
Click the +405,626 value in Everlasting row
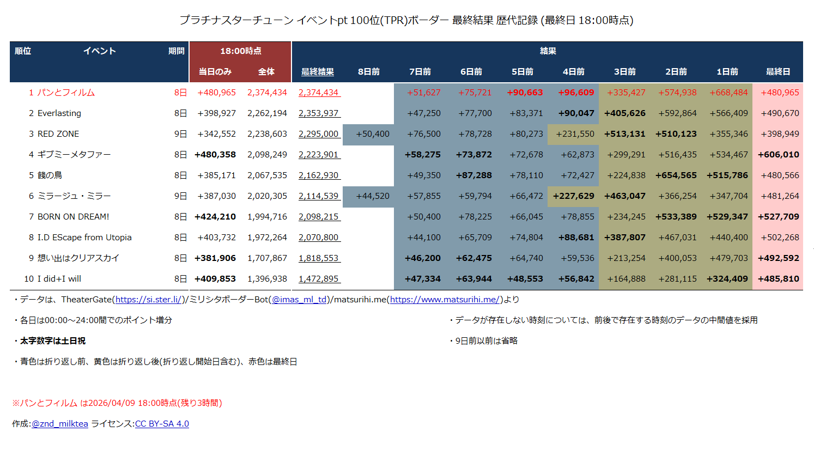coord(625,113)
